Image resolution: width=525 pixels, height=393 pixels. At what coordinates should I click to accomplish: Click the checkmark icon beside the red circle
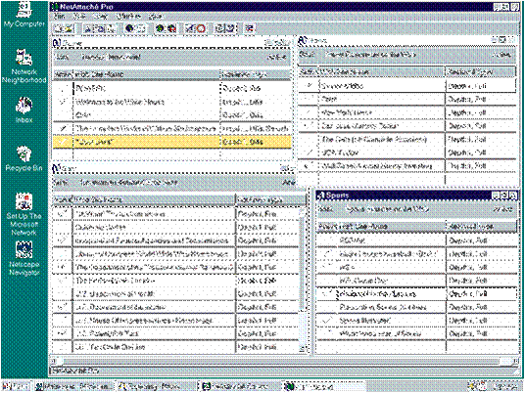tap(191, 28)
